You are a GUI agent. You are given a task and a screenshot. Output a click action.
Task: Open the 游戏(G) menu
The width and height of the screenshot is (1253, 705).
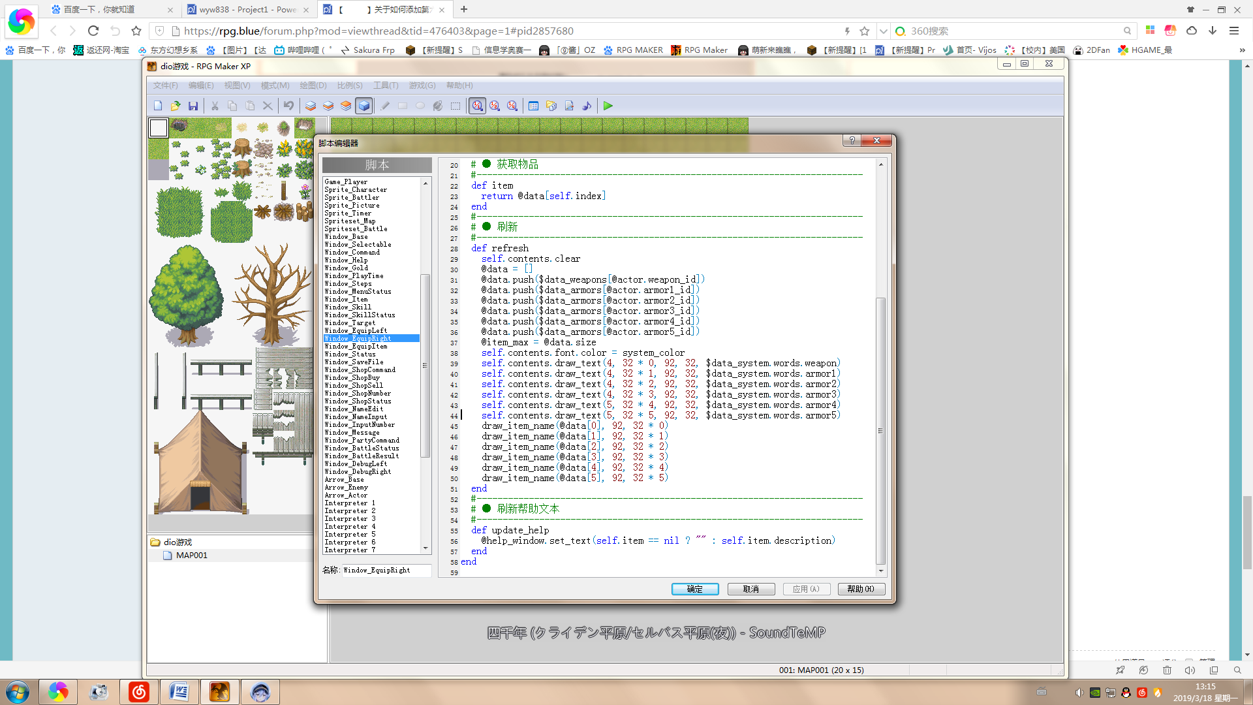pyautogui.click(x=422, y=86)
